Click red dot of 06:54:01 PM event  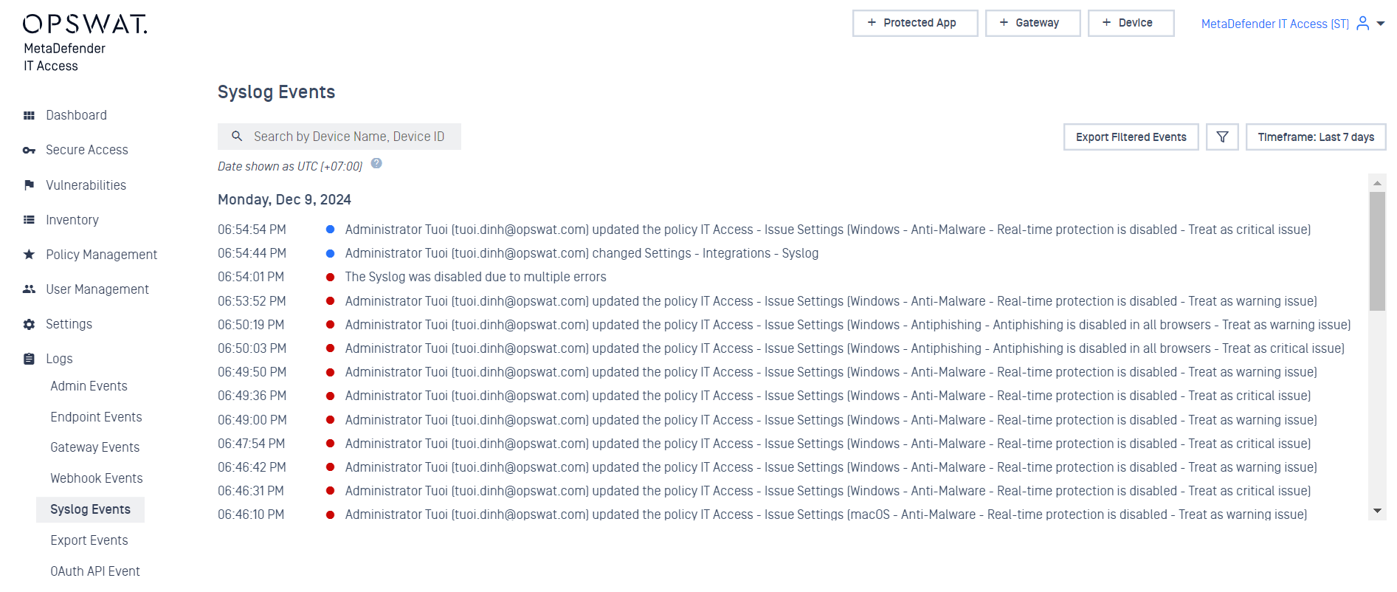(x=331, y=277)
